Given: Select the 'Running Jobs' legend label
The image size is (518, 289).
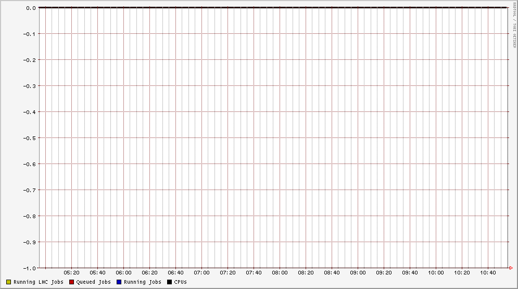Looking at the screenshot, I should coord(142,282).
